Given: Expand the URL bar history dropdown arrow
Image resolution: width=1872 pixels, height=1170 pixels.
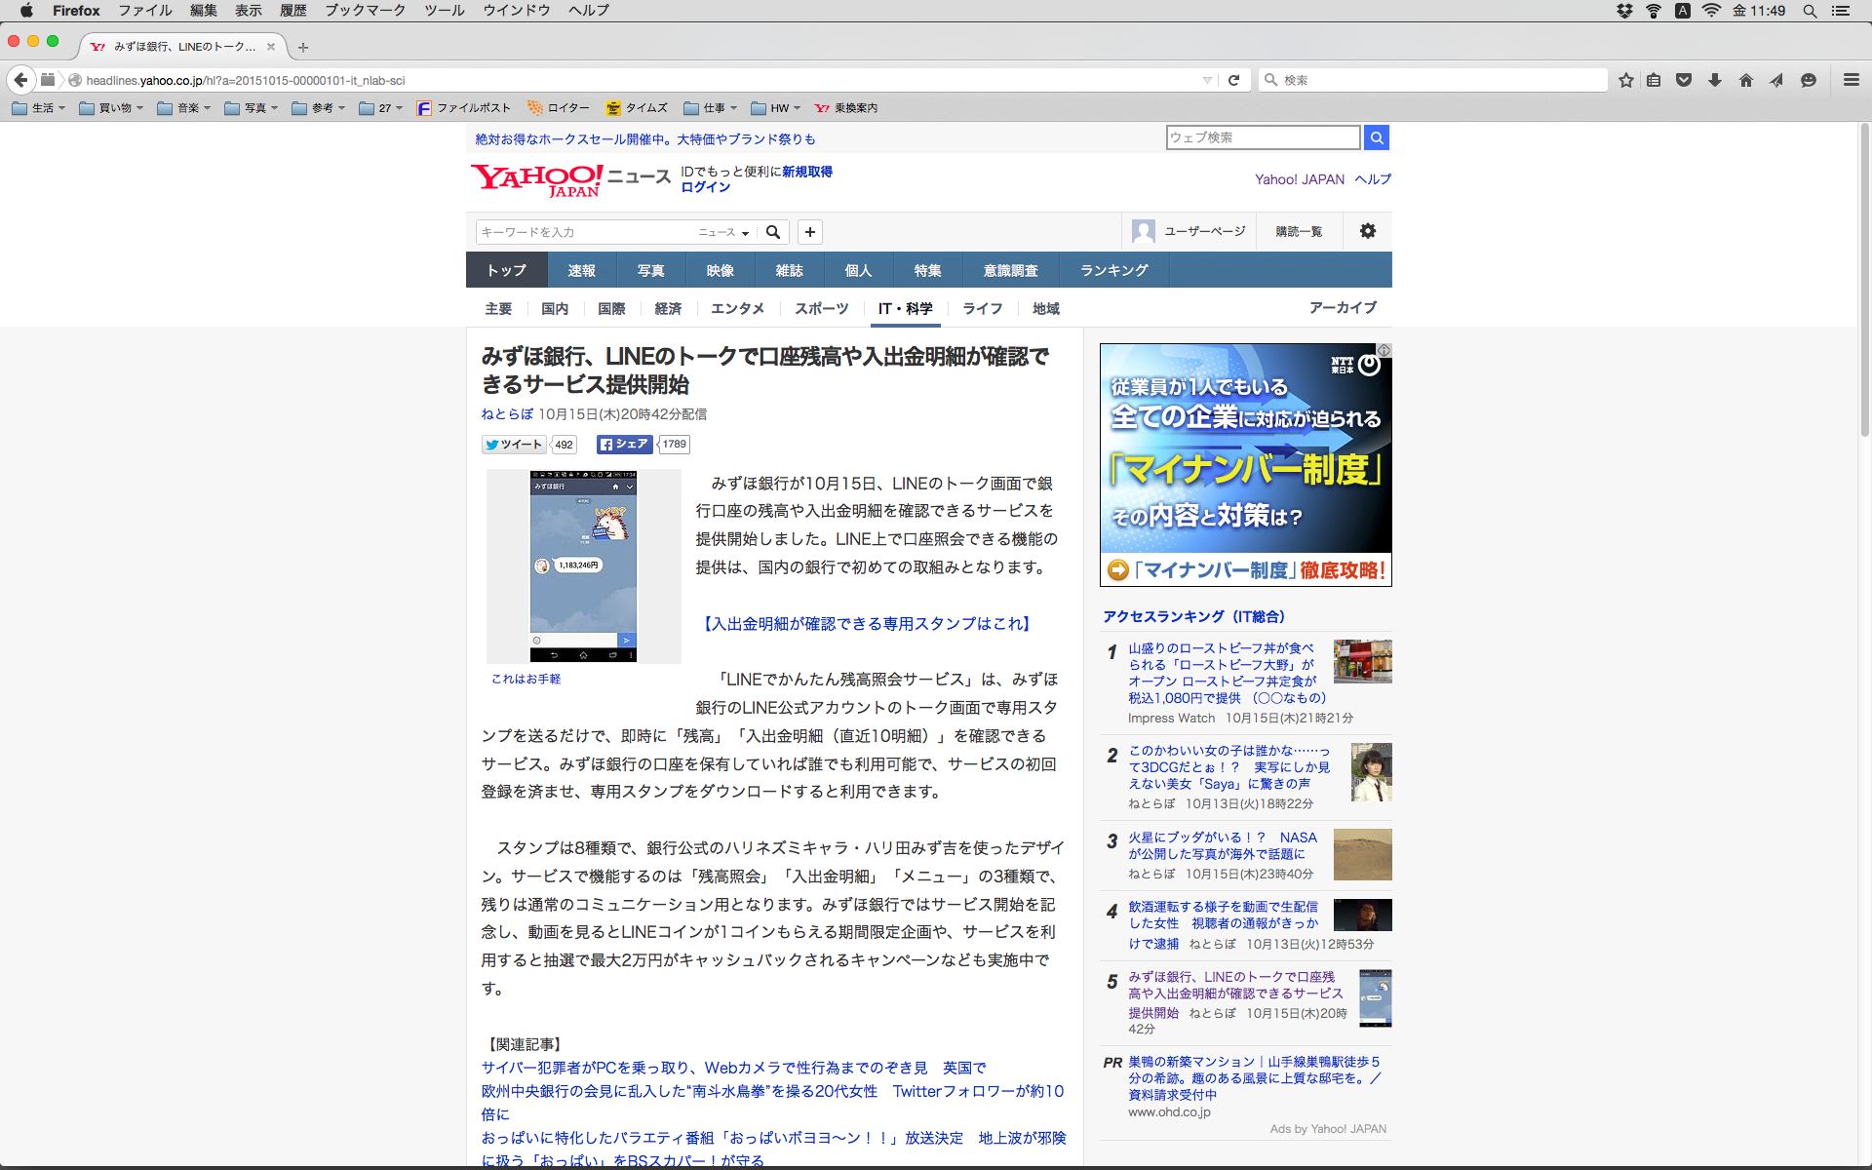Looking at the screenshot, I should tap(1207, 80).
